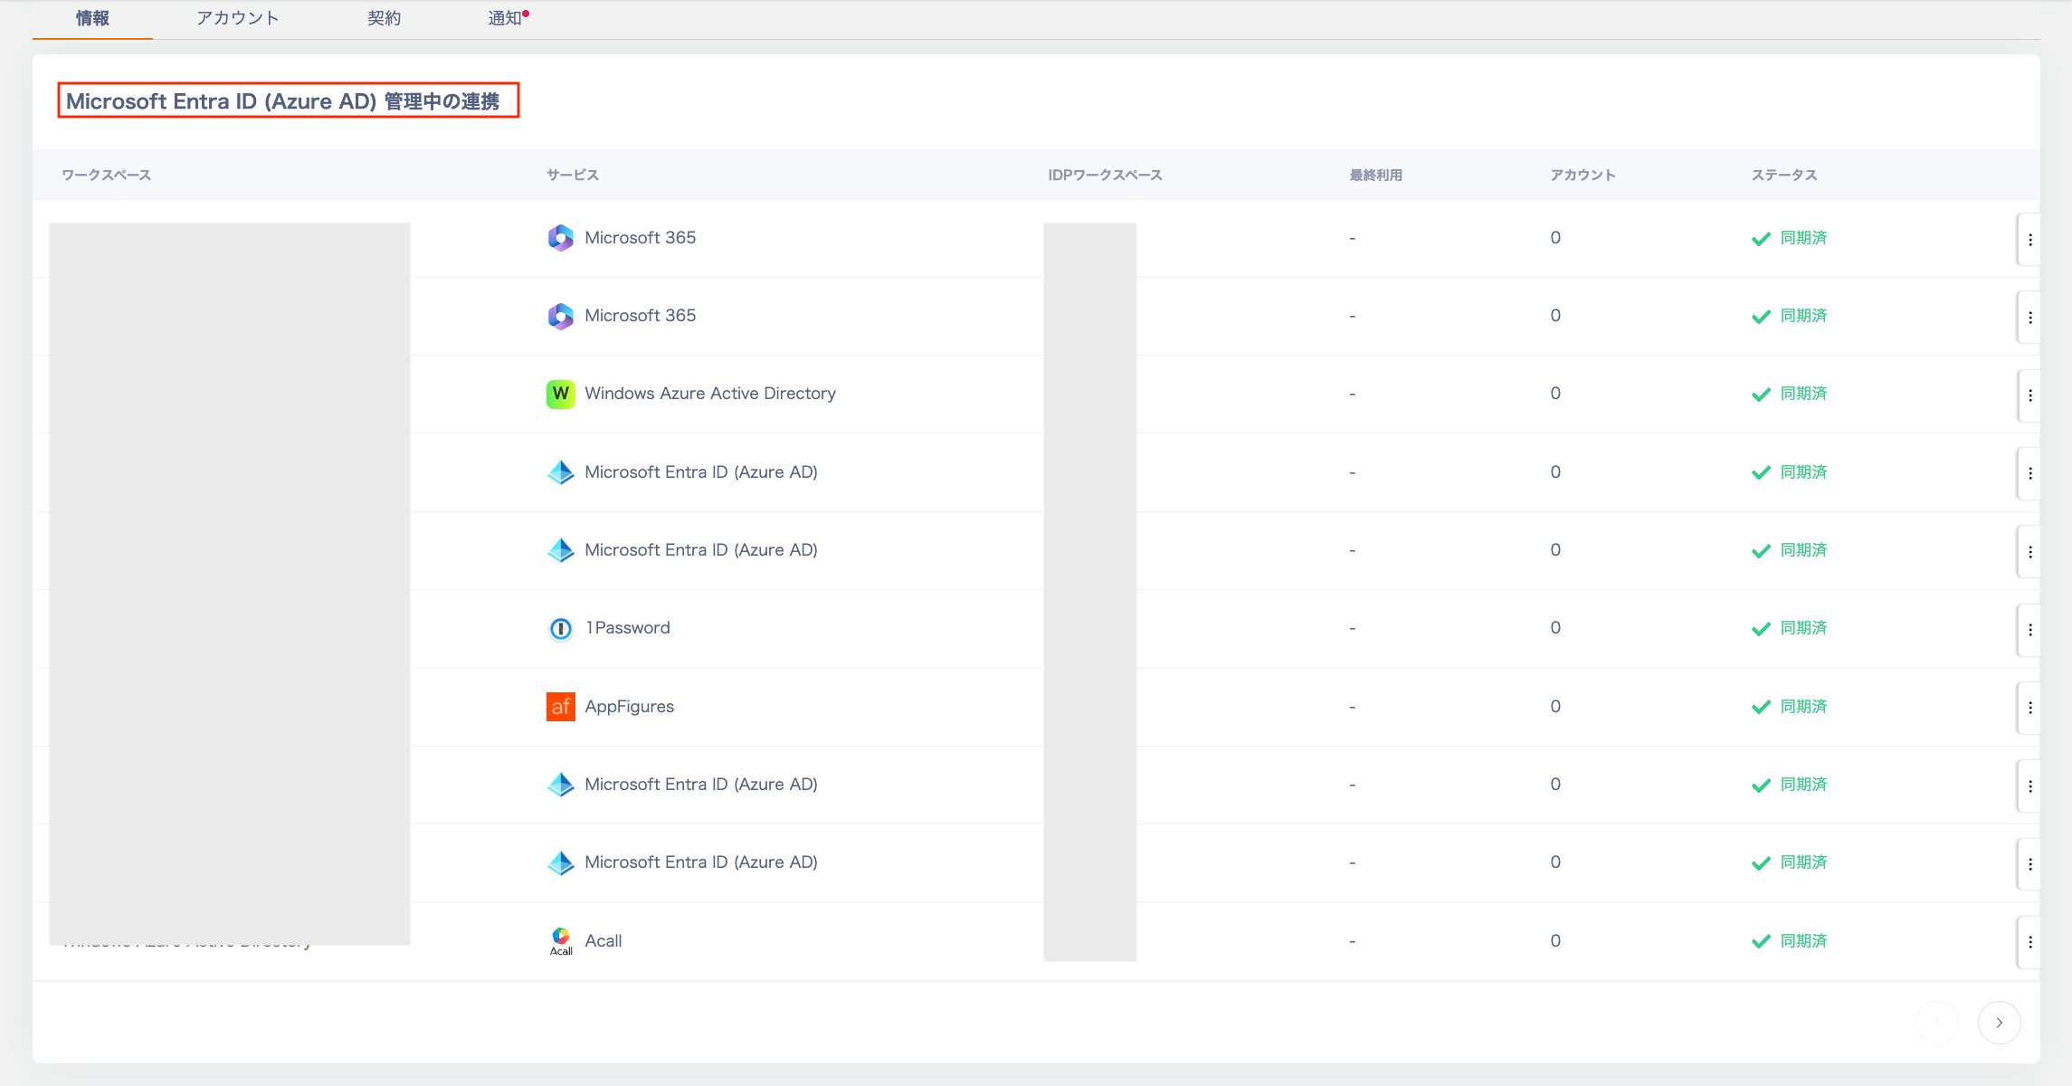Click the AppFigures service name
Screen dimensions: 2072x1086
630,706
